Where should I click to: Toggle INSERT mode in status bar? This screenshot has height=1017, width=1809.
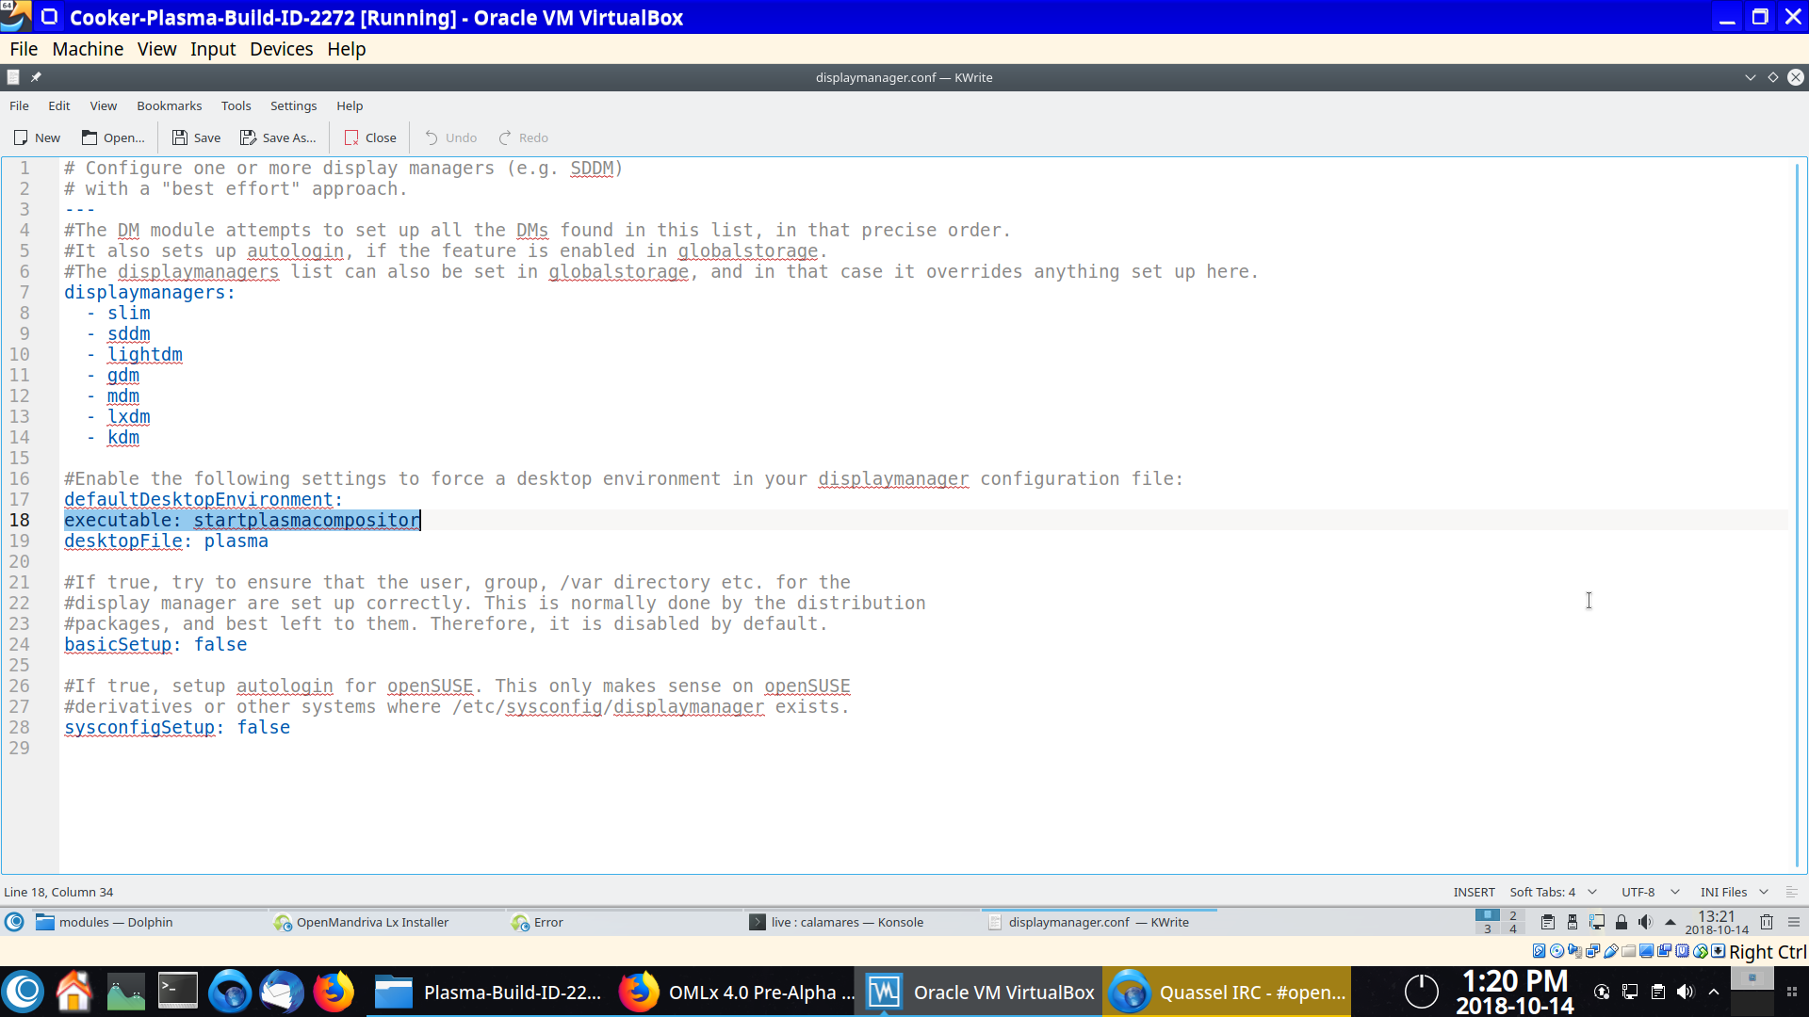click(x=1474, y=892)
